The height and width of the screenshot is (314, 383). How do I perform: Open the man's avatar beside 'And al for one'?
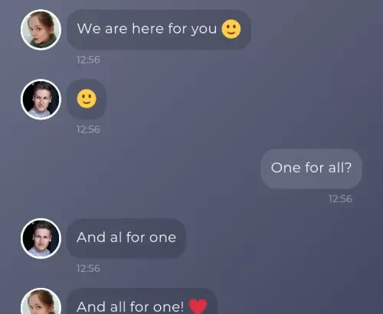[41, 238]
